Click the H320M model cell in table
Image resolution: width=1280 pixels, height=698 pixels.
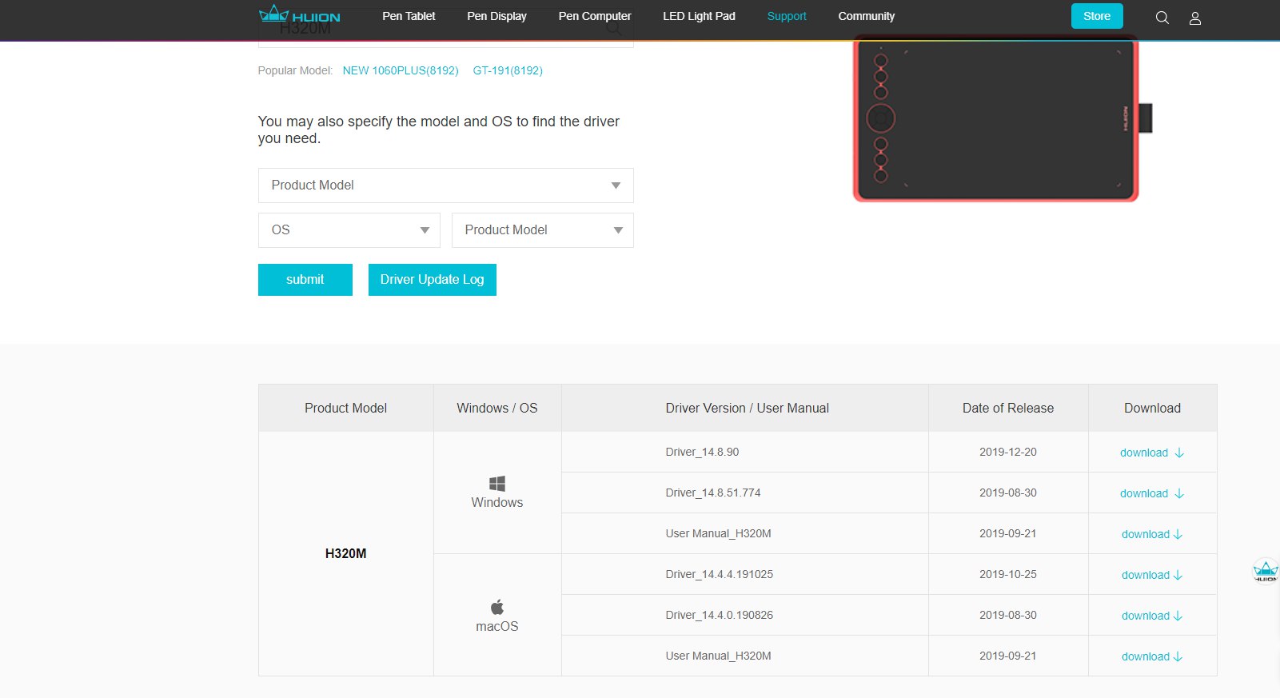pos(346,553)
